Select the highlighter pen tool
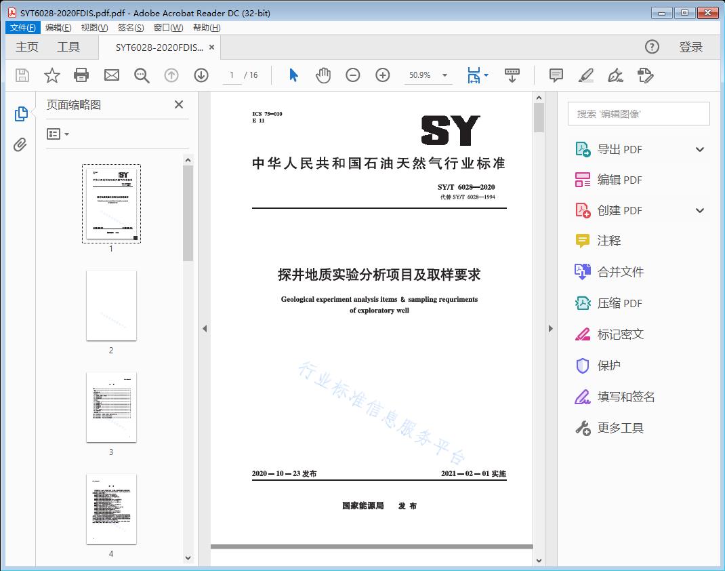This screenshot has height=571, width=725. (586, 75)
